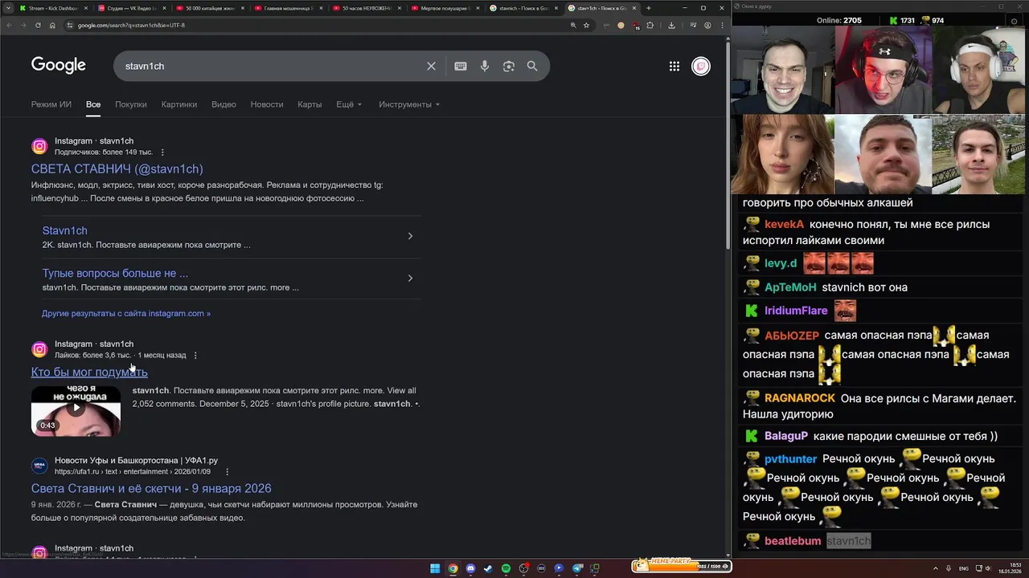1029x578 pixels.
Task: Show hidden system tray icons
Action: (937, 568)
